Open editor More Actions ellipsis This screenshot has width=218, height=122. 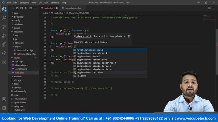pyautogui.click(x=214, y=8)
